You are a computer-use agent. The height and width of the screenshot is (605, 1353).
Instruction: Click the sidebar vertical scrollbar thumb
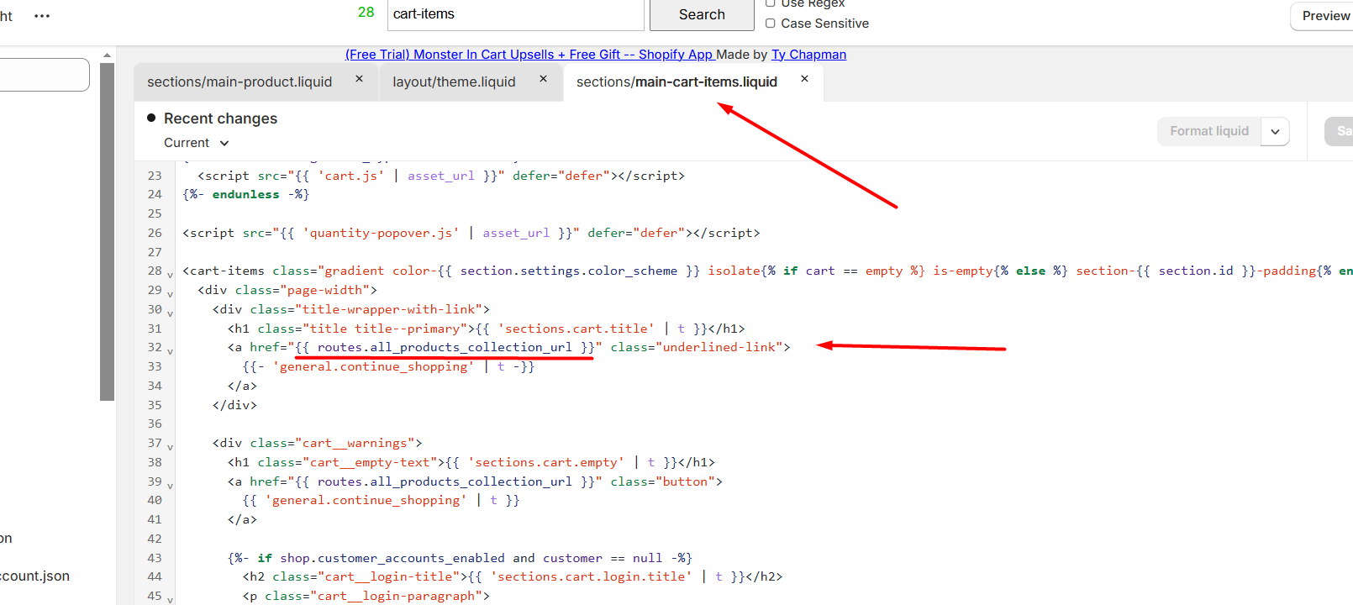click(107, 231)
